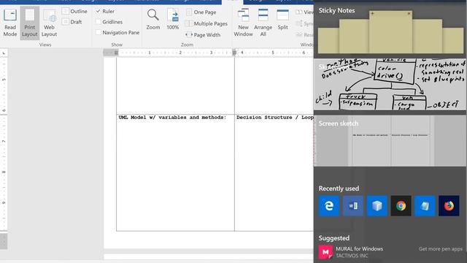Image resolution: width=467 pixels, height=263 pixels.
Task: Open the Zoom dialog
Action: click(x=153, y=20)
